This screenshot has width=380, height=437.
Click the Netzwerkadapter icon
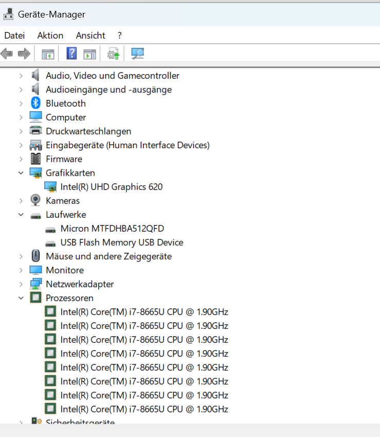click(x=35, y=284)
